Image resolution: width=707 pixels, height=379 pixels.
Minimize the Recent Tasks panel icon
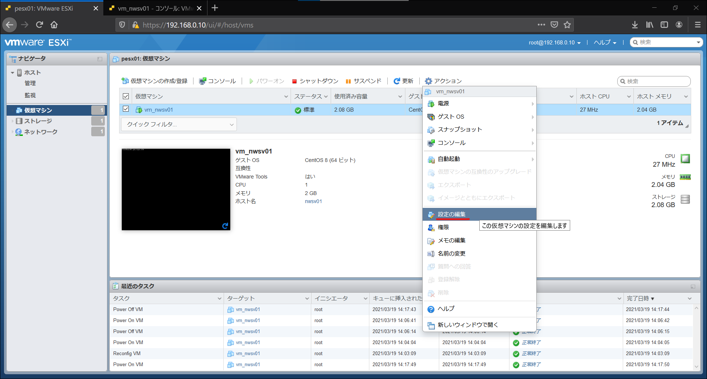pyautogui.click(x=693, y=286)
